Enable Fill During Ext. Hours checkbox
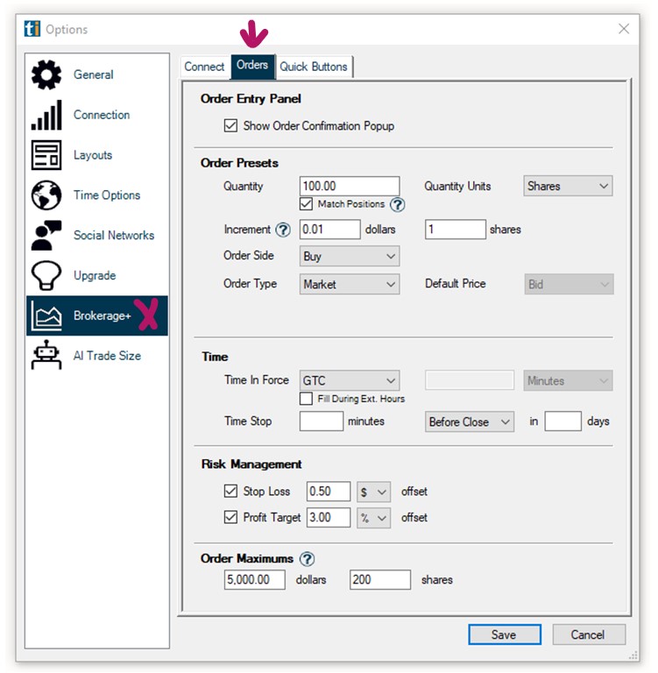 [306, 399]
